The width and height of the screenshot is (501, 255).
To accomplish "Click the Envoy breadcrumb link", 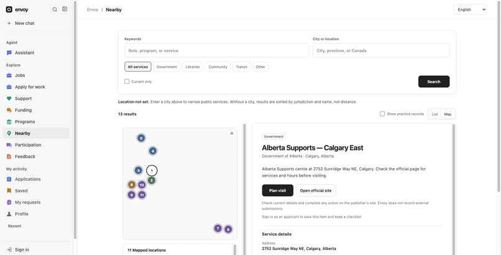I will (x=93, y=9).
